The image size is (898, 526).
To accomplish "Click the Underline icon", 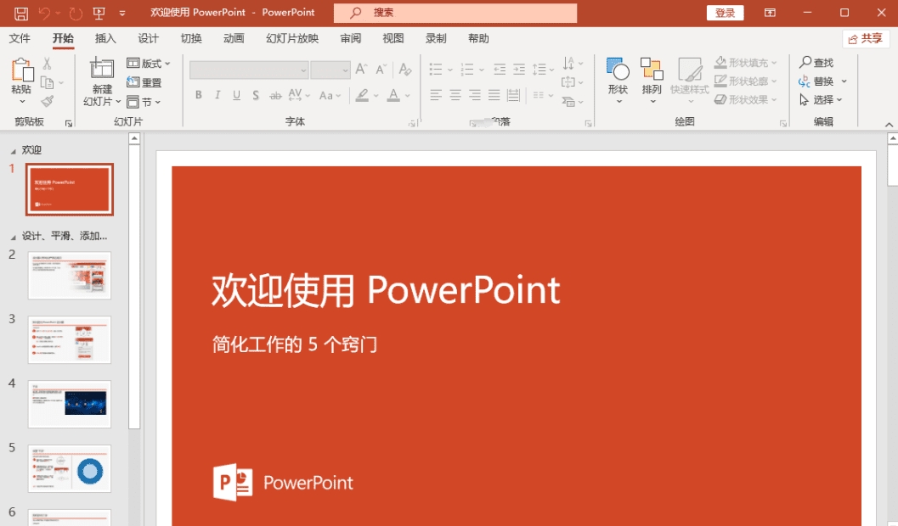I will tap(236, 95).
